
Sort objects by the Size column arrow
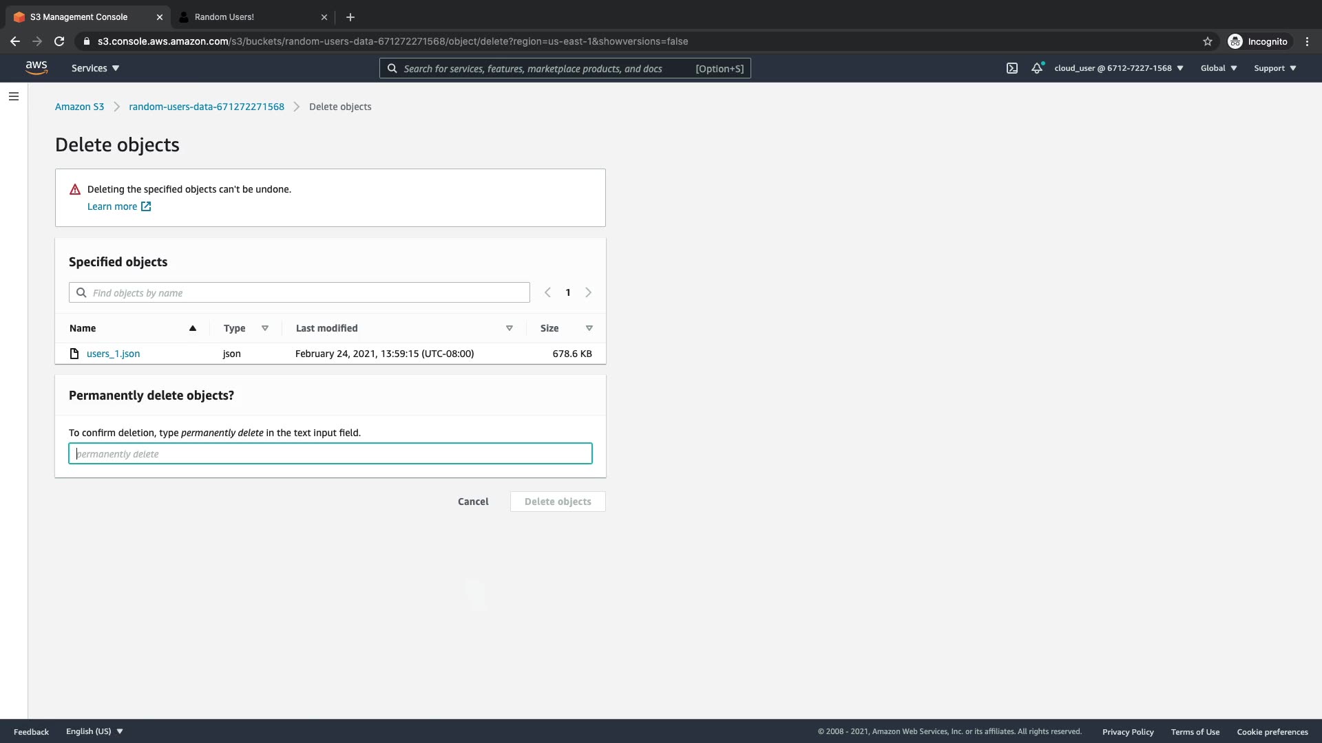589,328
